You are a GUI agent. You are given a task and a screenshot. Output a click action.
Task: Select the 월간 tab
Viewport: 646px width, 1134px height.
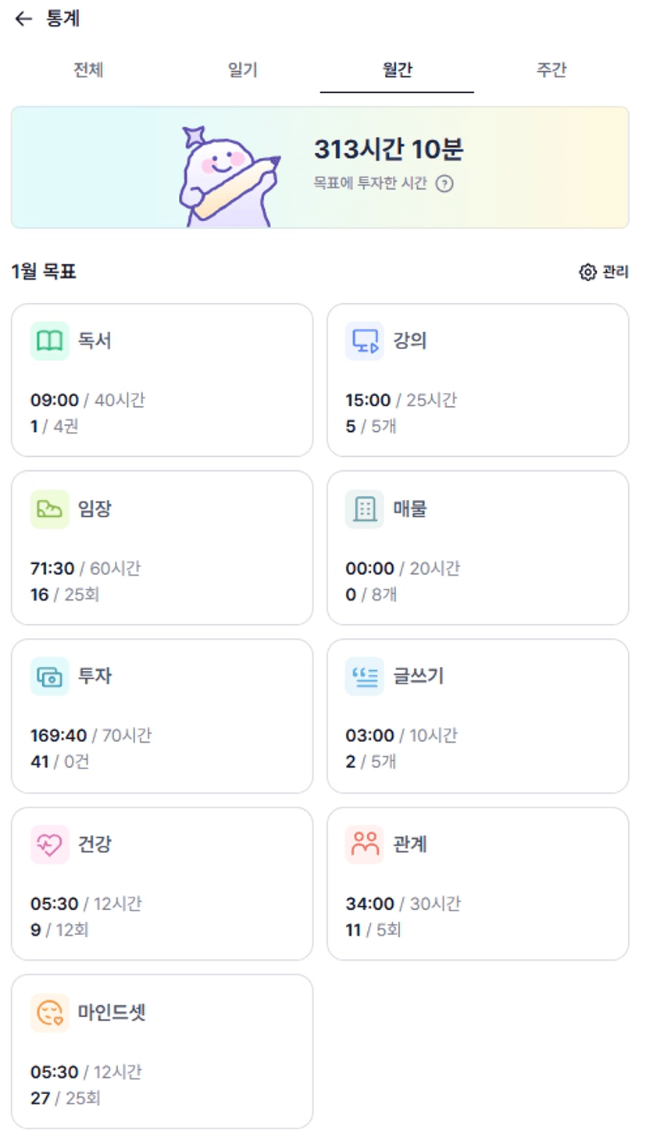pyautogui.click(x=396, y=70)
